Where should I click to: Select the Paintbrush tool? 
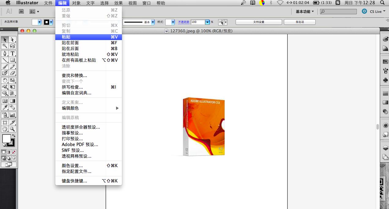click(5, 67)
